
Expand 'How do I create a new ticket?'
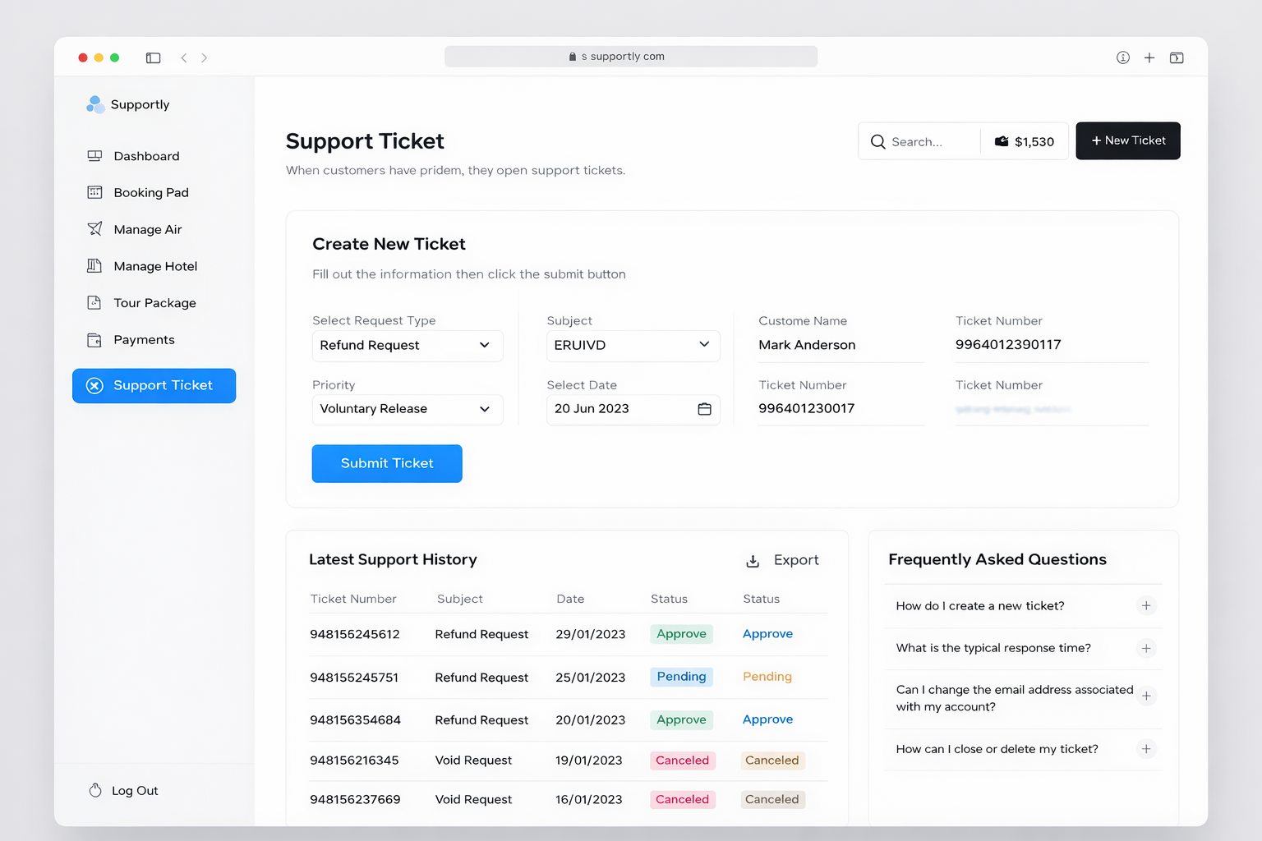click(1146, 606)
